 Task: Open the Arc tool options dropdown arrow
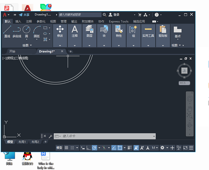point(37,39)
